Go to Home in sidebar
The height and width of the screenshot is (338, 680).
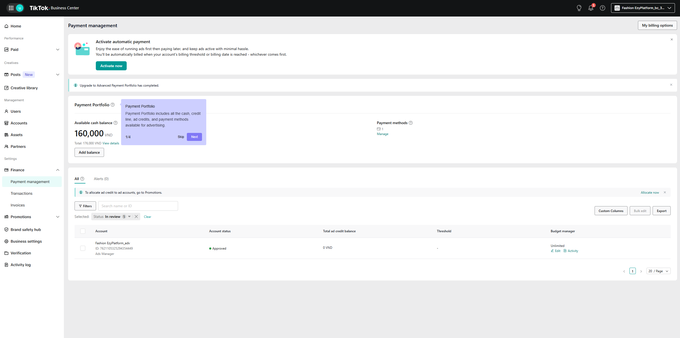32,26
